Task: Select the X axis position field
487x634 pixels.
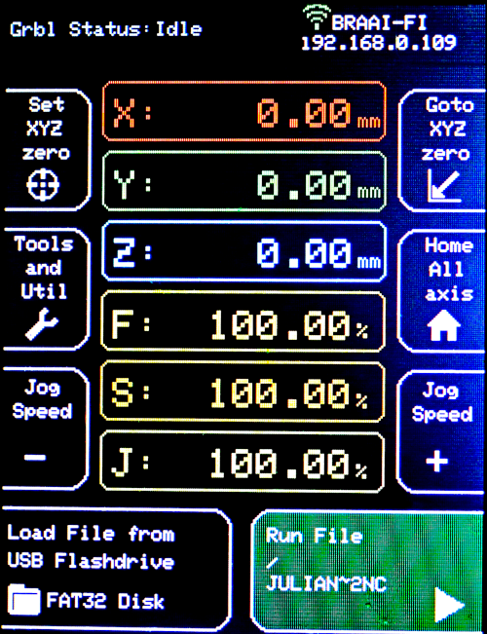Action: pyautogui.click(x=243, y=111)
